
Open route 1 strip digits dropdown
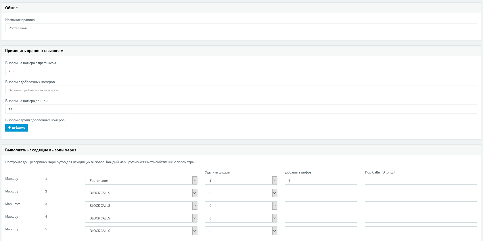(241, 180)
